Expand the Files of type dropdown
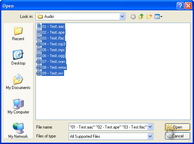This screenshot has width=194, height=144. (x=150, y=136)
